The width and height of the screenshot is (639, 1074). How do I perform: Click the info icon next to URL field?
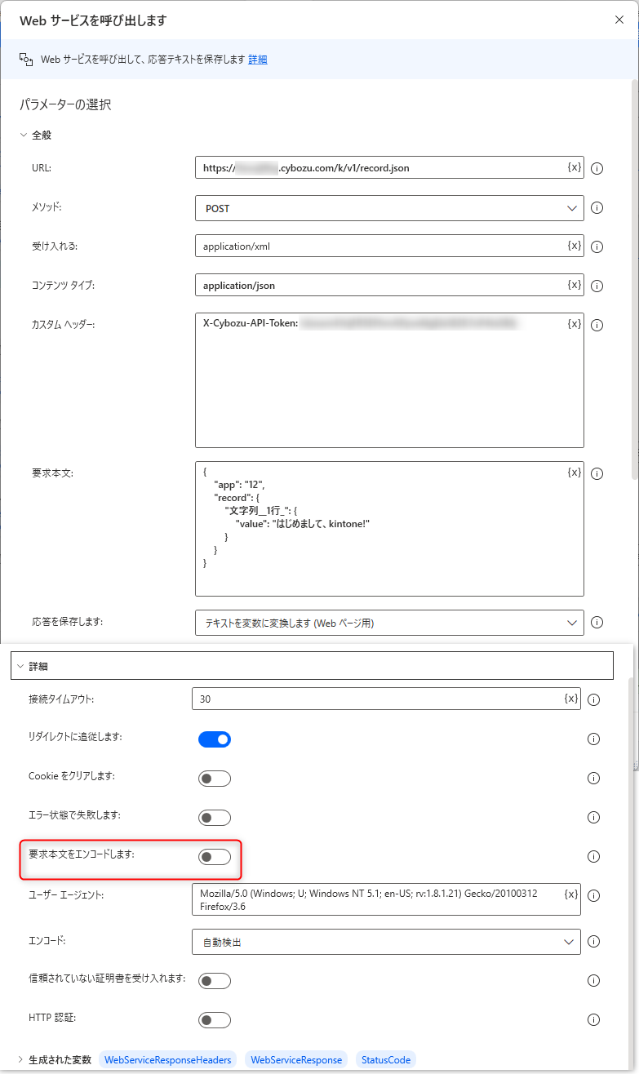(597, 168)
